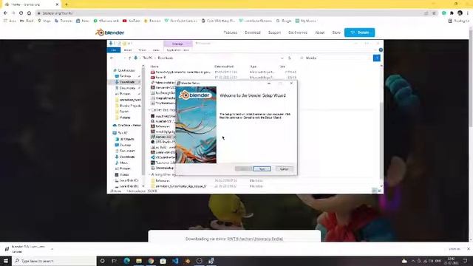
Task: Click the File Explorer search box
Action: pyautogui.click(x=336, y=58)
